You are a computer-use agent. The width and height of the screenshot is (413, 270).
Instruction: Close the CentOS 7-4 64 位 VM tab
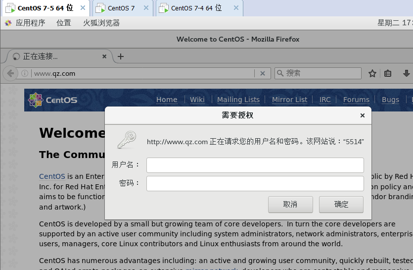tap(236, 8)
